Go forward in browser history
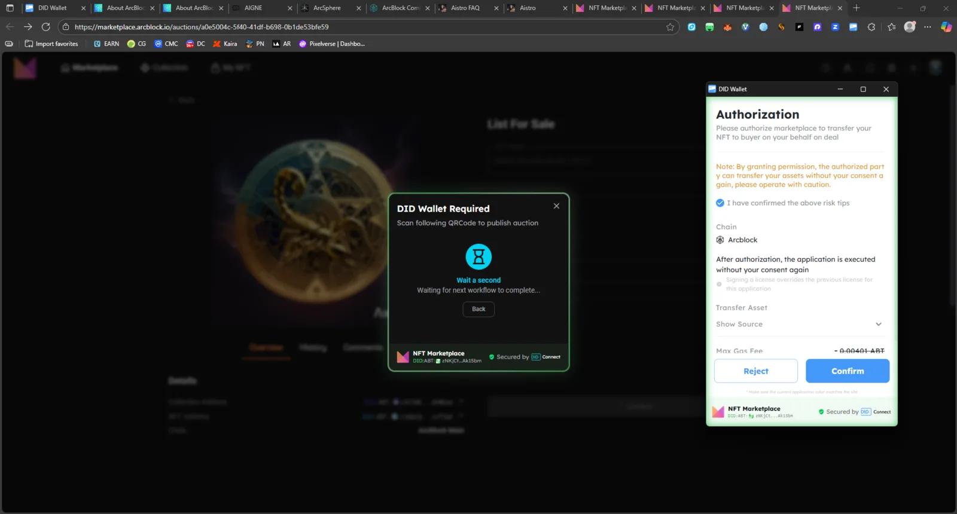The height and width of the screenshot is (514, 957). [28, 27]
